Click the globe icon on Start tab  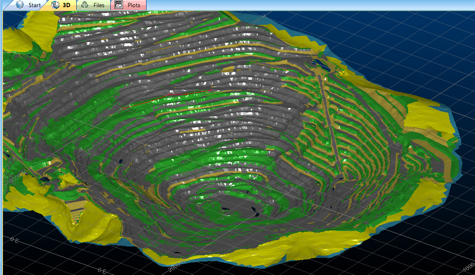(x=20, y=5)
